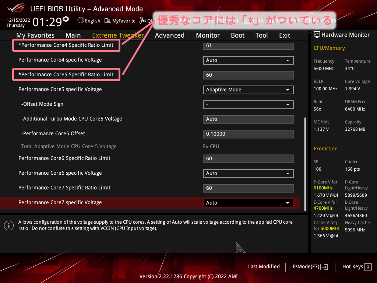Click the info circle icon in help area
Image resolution: width=377 pixels, height=283 pixels.
pyautogui.click(x=9, y=226)
